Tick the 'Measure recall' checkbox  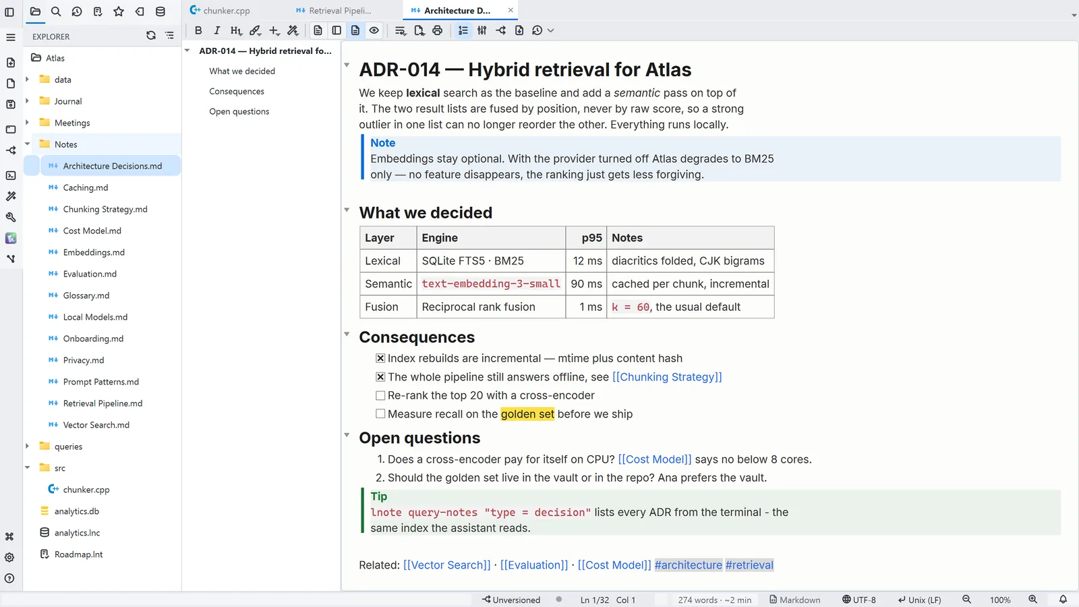[x=380, y=414]
